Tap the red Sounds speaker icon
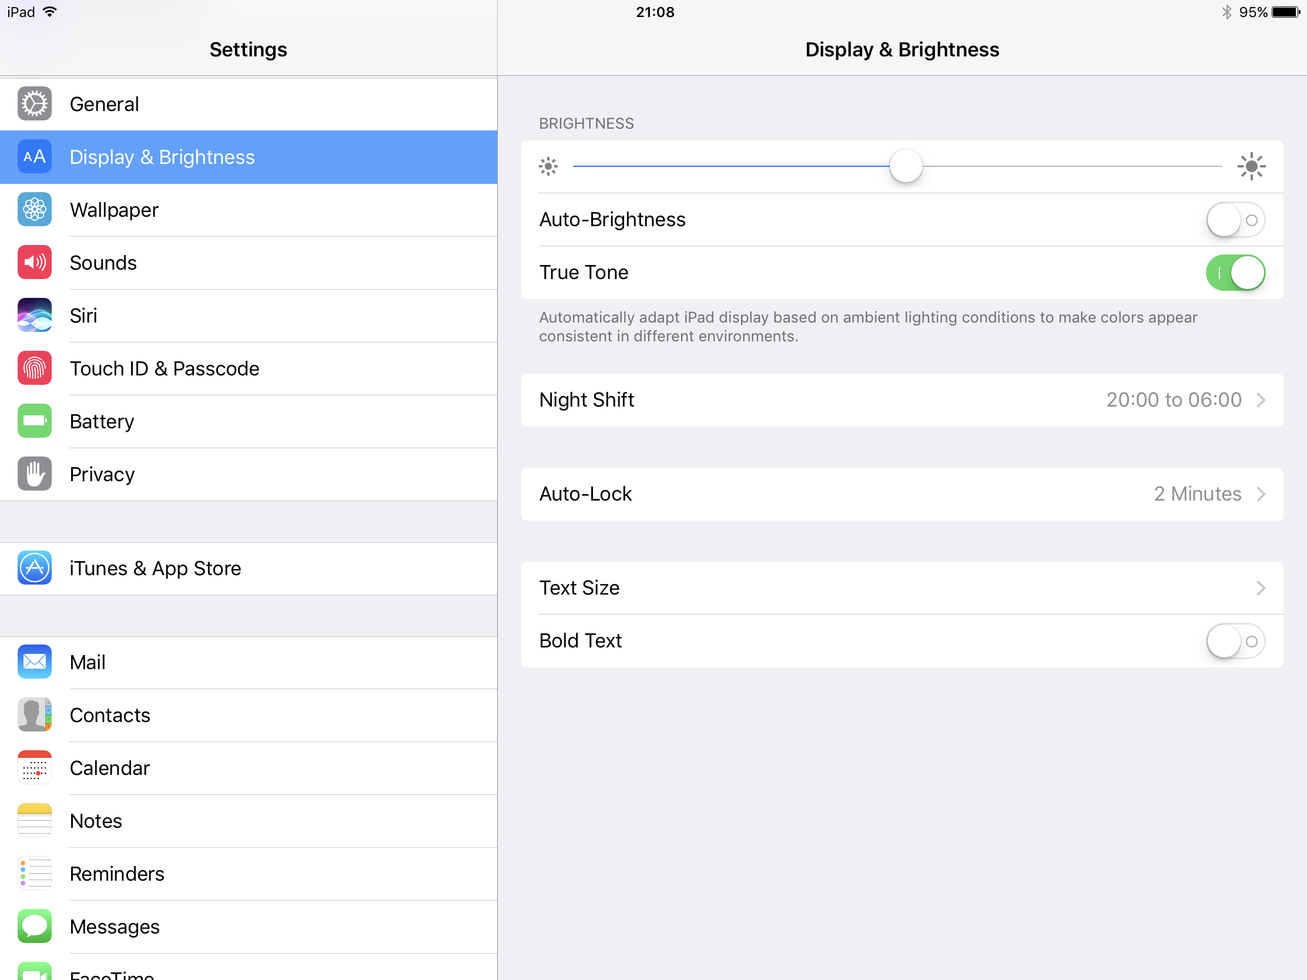 tap(34, 262)
